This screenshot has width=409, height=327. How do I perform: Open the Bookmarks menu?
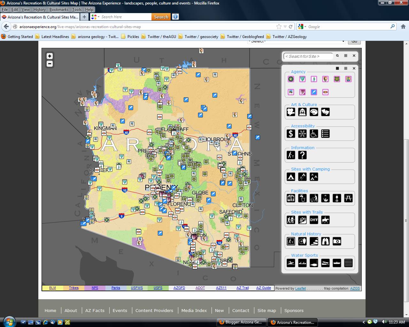point(59,9)
